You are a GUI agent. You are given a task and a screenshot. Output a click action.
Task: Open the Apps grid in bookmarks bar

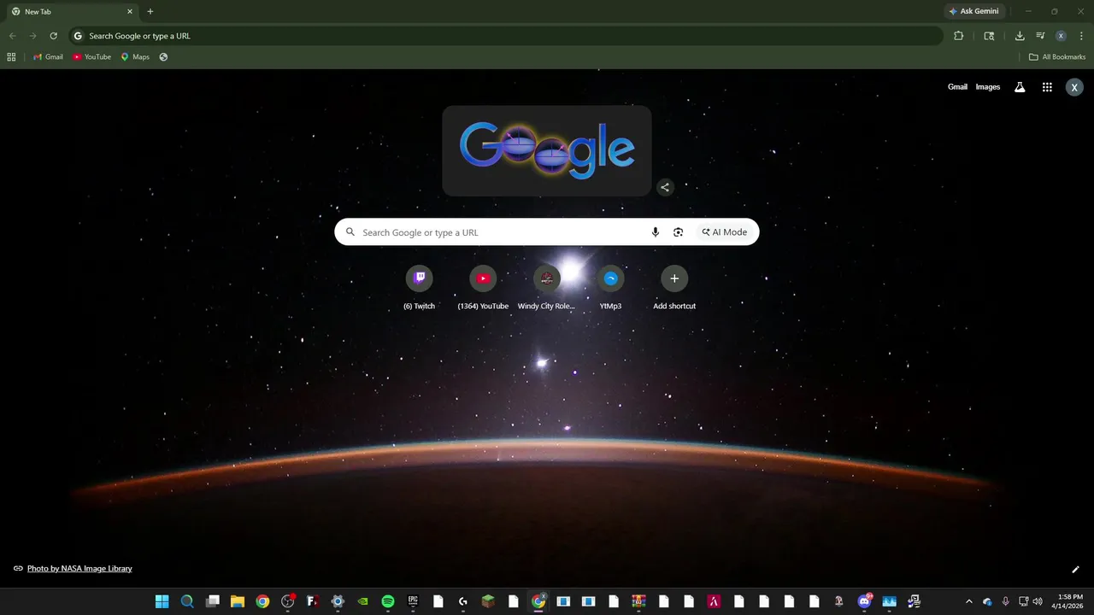(x=11, y=57)
